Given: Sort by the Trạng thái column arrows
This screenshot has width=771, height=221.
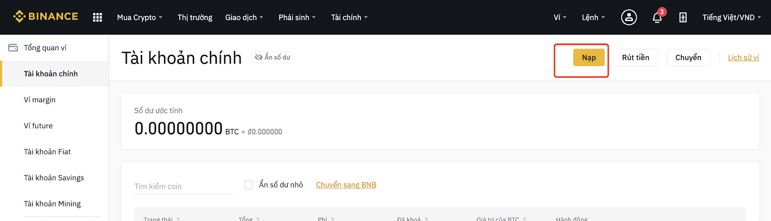Looking at the screenshot, I should pyautogui.click(x=178, y=219).
